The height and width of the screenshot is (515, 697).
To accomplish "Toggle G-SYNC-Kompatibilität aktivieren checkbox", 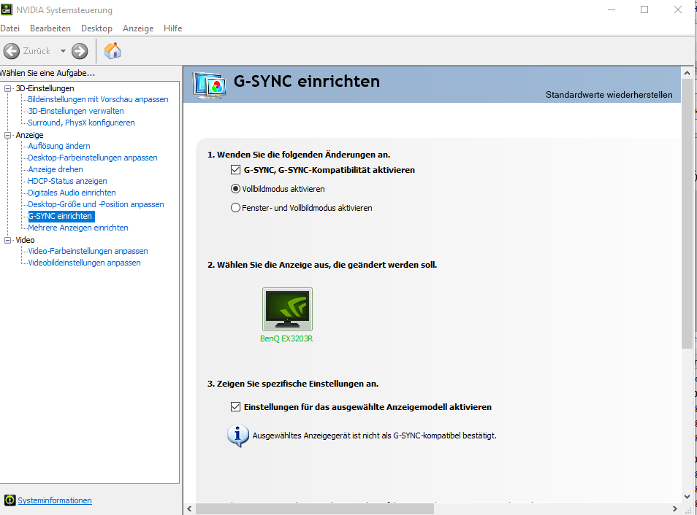I will (235, 169).
